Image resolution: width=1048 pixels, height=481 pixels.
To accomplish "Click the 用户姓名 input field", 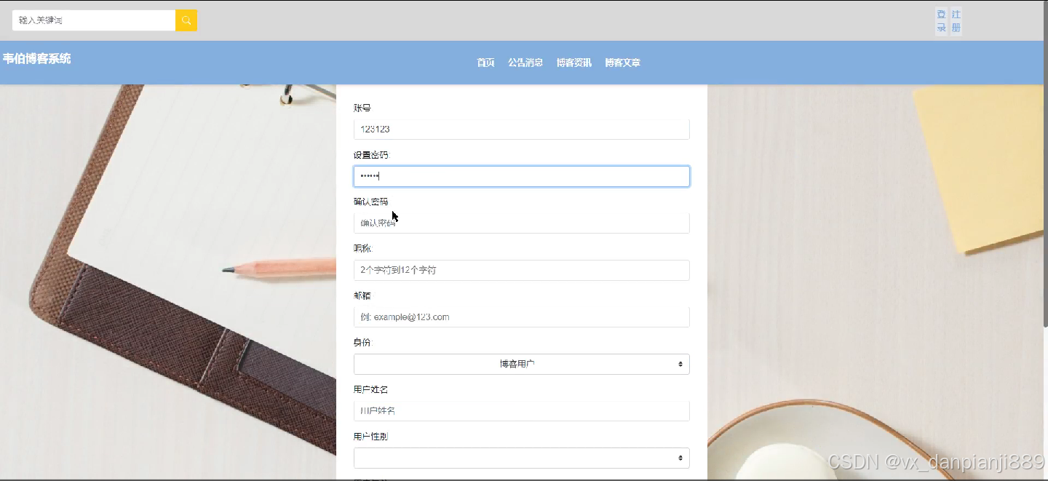I will tap(522, 410).
